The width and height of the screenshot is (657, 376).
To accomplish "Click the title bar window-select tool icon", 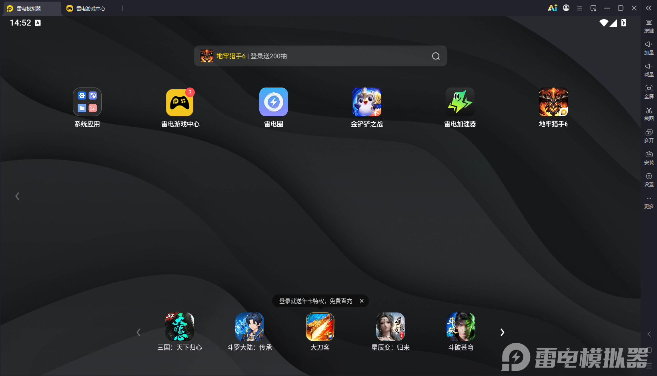I will pyautogui.click(x=593, y=8).
